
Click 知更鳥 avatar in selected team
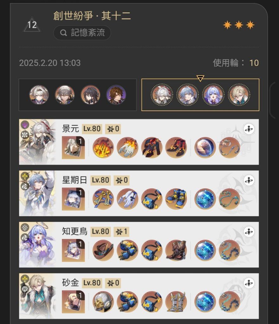pyautogui.click(x=213, y=95)
